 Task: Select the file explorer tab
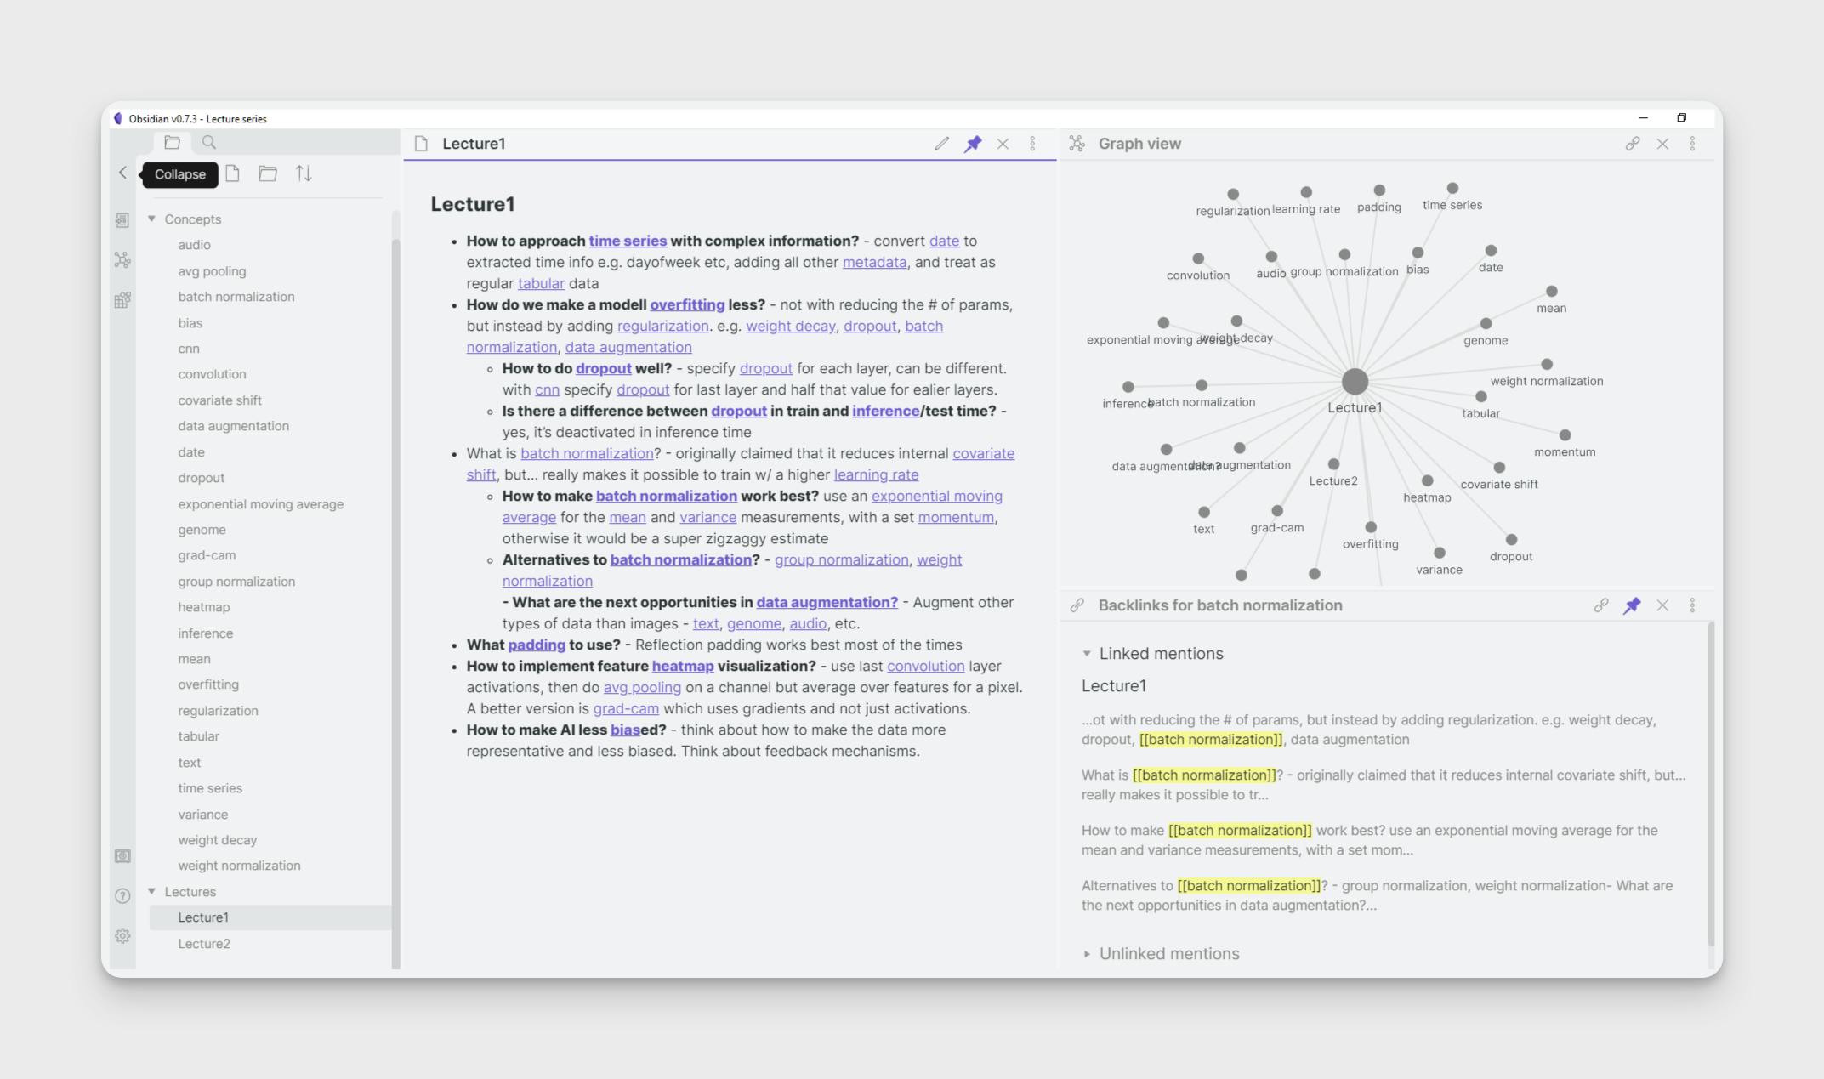click(172, 143)
